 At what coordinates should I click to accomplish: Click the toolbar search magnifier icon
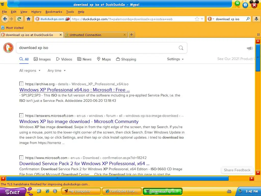(248, 19)
